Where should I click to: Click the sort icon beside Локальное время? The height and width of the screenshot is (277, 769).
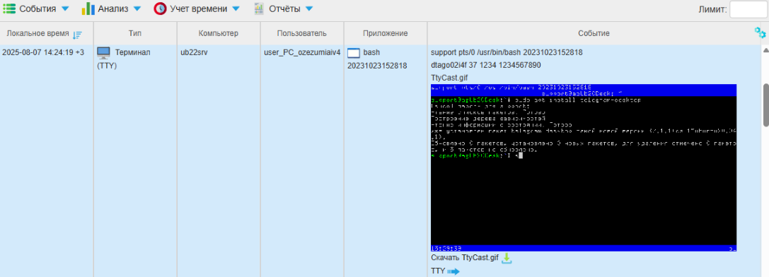[x=77, y=35]
